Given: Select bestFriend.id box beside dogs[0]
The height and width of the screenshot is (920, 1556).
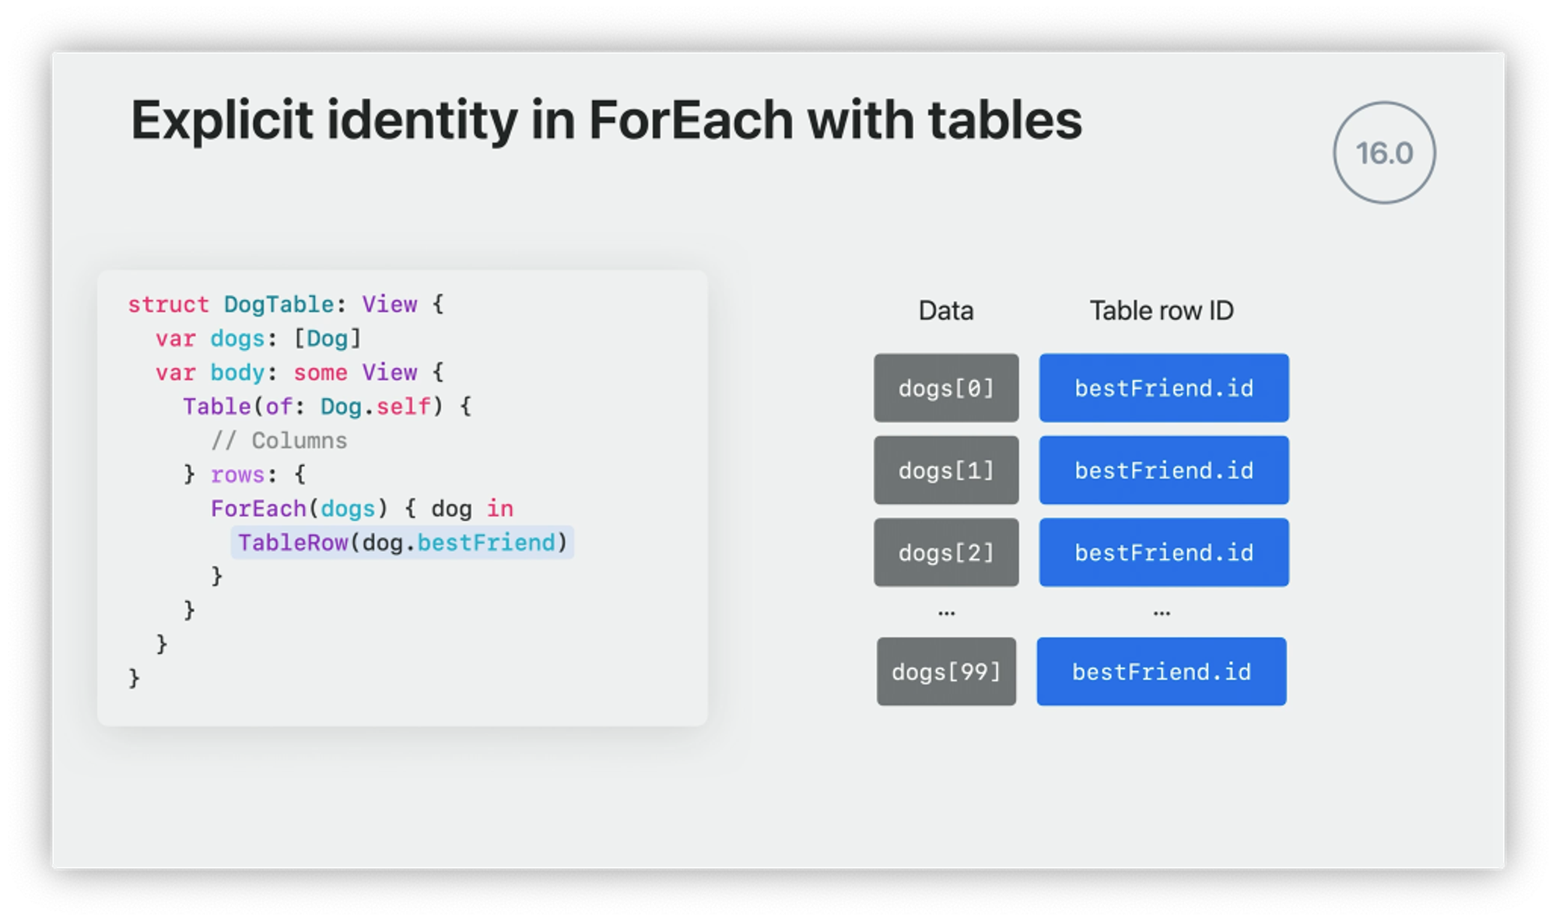Looking at the screenshot, I should [1164, 388].
